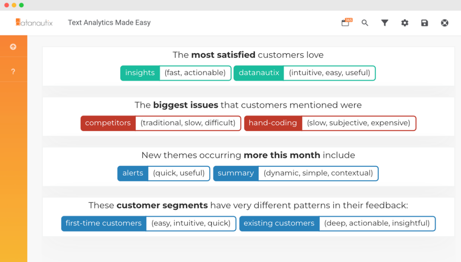Screen dimensions: 461x262
Task: Open the blue "alerts" theme tag
Action: (x=133, y=173)
